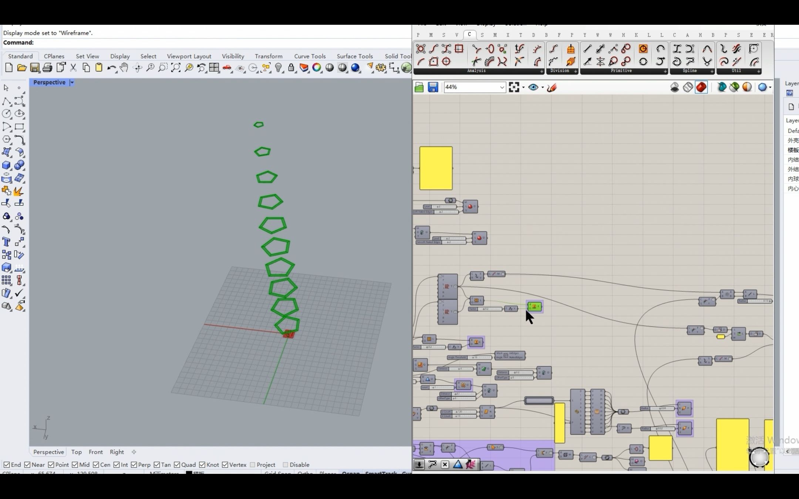799x499 pixels.
Task: Select the shaded preview red cylinder icon
Action: pyautogui.click(x=701, y=87)
